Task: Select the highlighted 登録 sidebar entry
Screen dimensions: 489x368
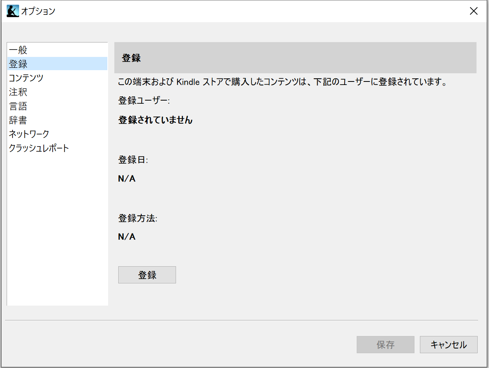Action: point(18,64)
